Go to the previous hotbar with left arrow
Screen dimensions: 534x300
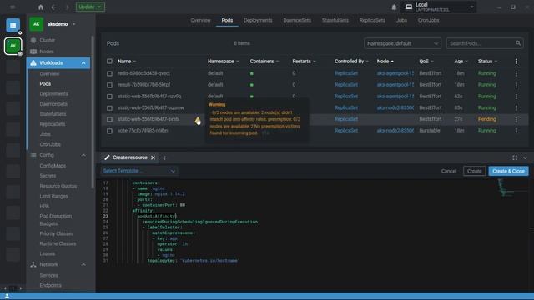pyautogui.click(x=5, y=288)
